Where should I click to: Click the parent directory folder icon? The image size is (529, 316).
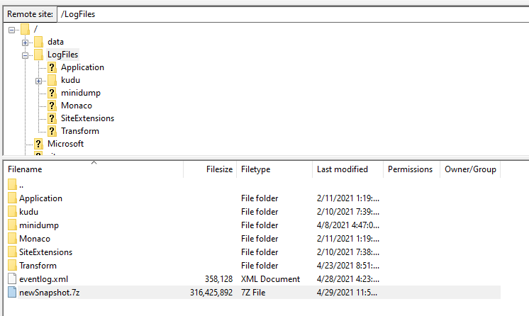[x=12, y=185]
